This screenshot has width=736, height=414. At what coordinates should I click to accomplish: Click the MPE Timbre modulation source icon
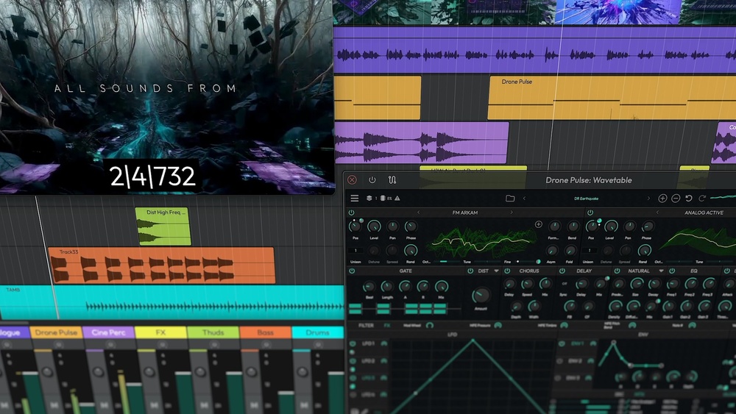pyautogui.click(x=565, y=325)
